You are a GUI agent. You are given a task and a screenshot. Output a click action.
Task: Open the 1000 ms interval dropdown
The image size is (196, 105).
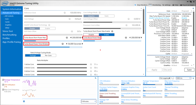183,78
